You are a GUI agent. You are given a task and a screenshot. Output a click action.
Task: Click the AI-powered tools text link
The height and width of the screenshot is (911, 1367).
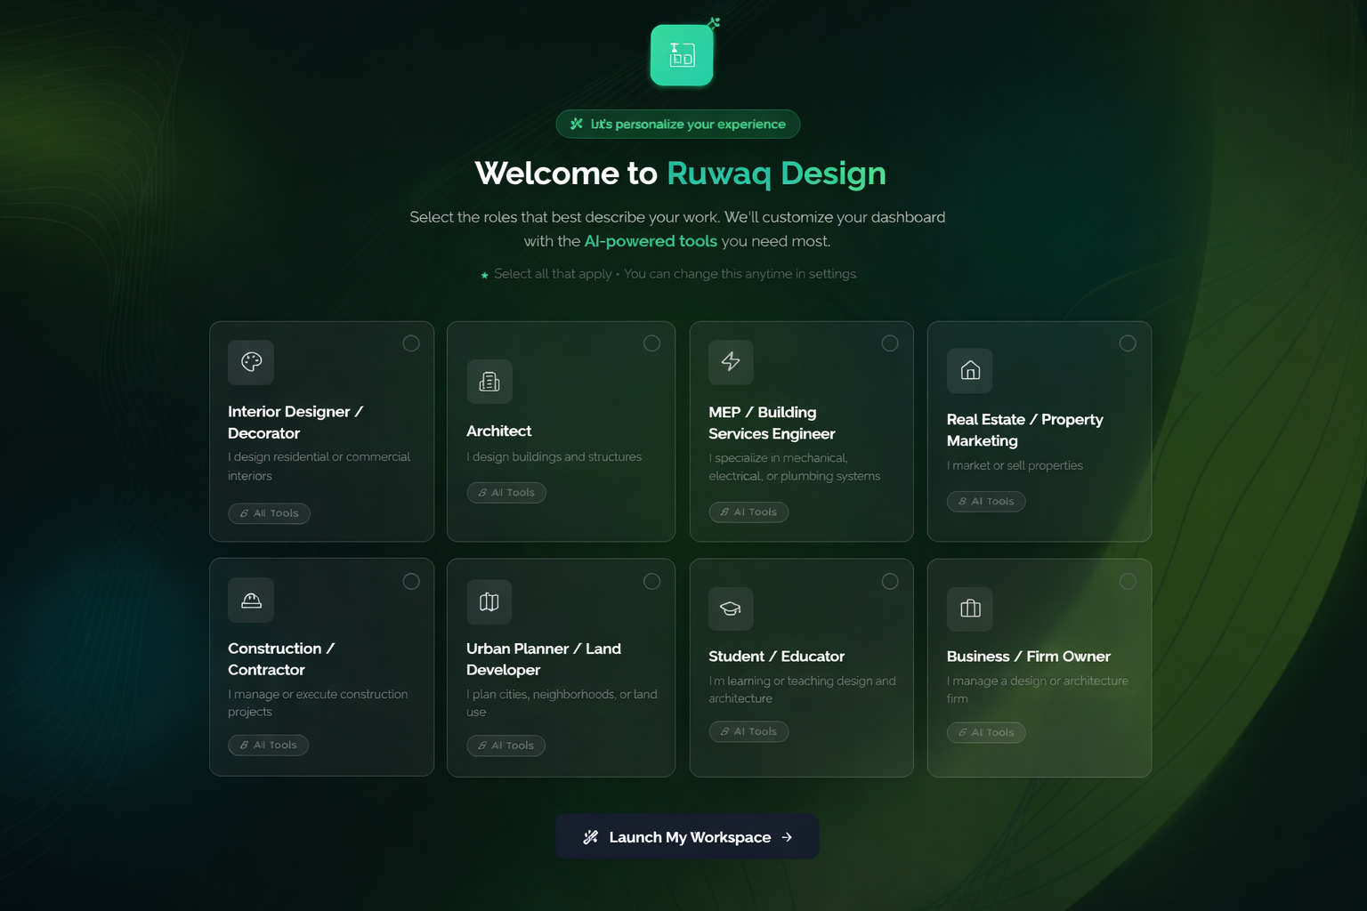click(x=651, y=240)
